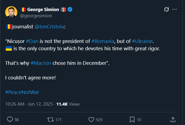This screenshot has height=125, width=185.
Task: Open the #Dan hashtag
Action: (33, 42)
